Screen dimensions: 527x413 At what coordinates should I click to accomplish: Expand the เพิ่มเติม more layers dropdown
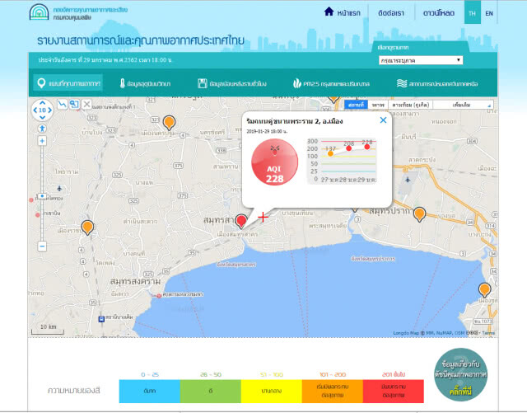pos(463,105)
